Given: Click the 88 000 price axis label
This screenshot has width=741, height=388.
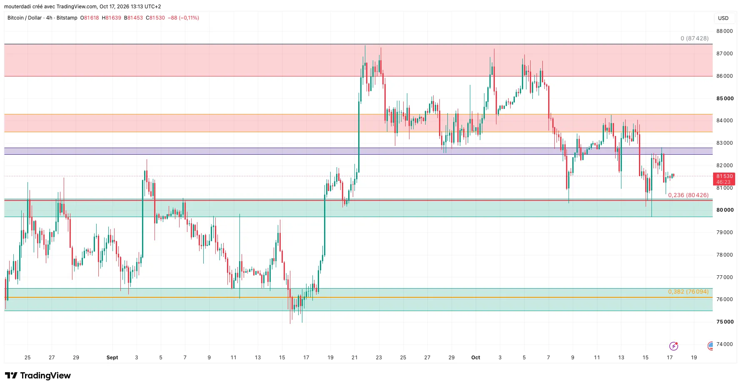Looking at the screenshot, I should (x=725, y=31).
